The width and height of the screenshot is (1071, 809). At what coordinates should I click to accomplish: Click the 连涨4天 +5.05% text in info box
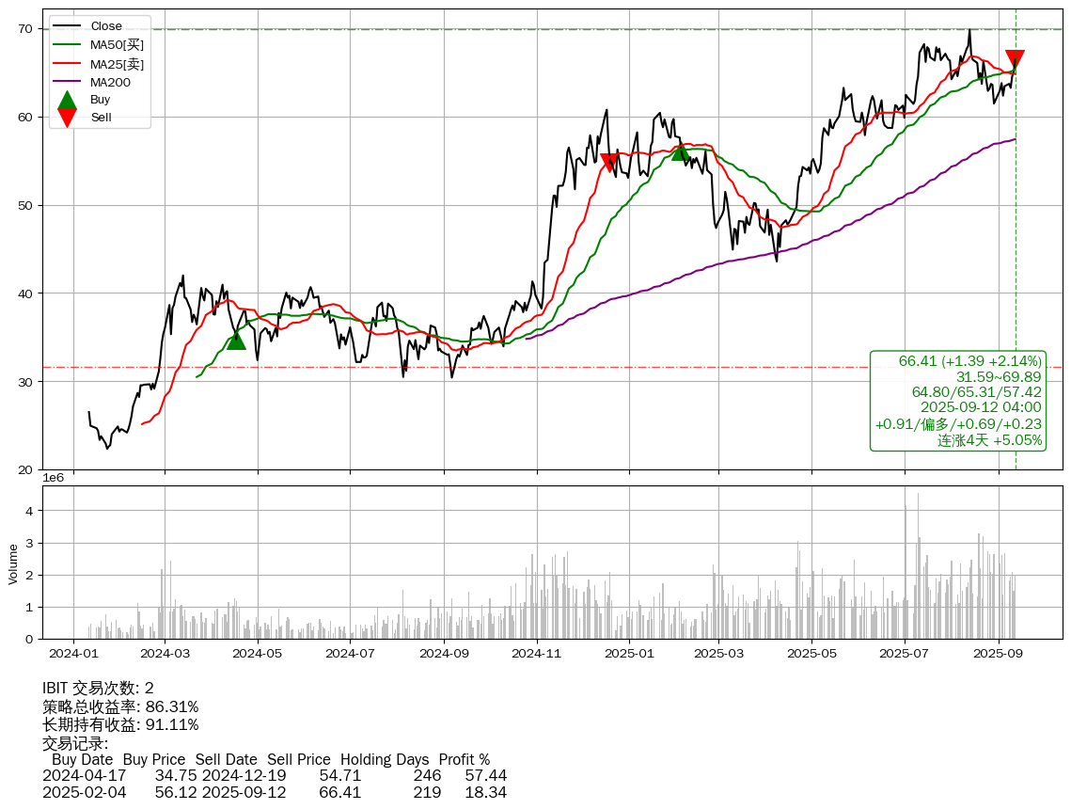click(989, 440)
